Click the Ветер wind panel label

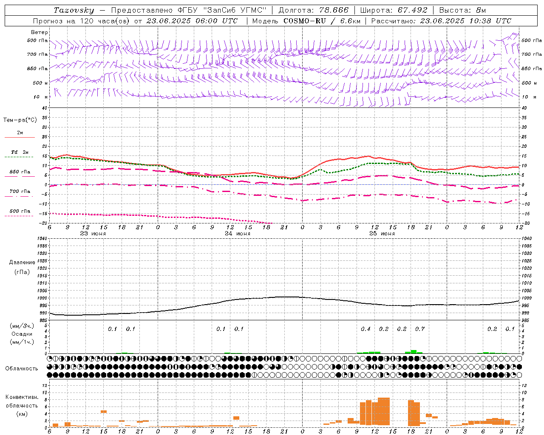[40, 32]
